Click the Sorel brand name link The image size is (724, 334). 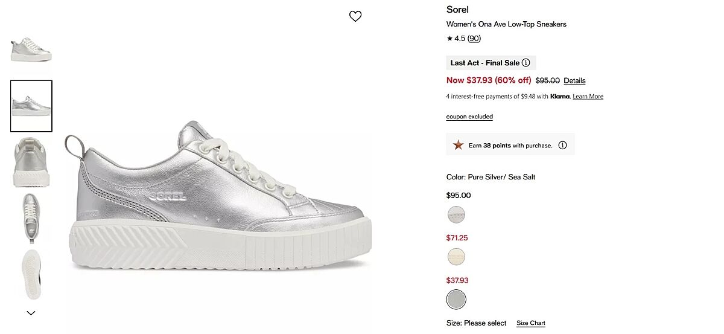point(457,10)
